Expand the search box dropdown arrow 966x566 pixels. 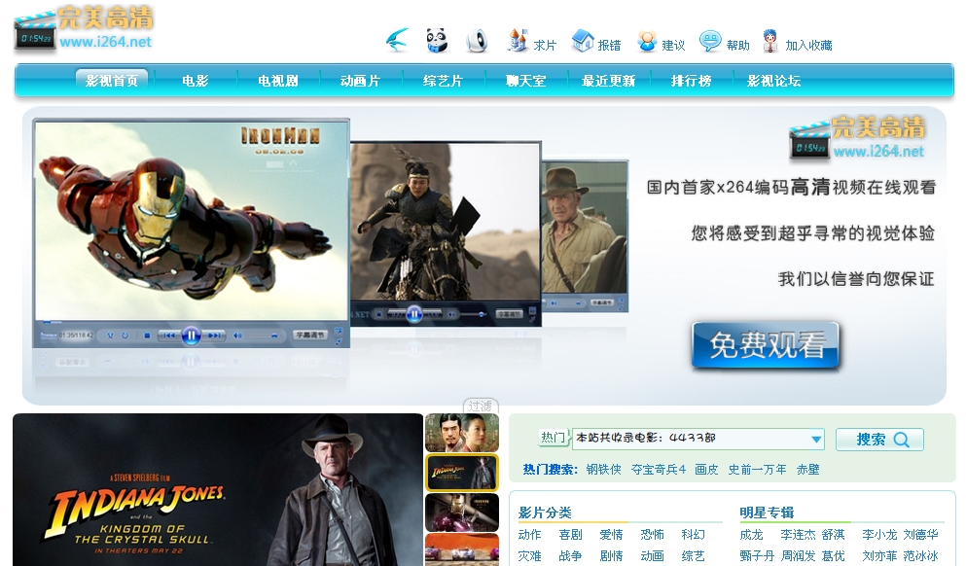[x=816, y=440]
